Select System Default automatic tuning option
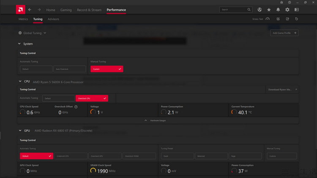The height and width of the screenshot is (178, 317). pos(36,69)
